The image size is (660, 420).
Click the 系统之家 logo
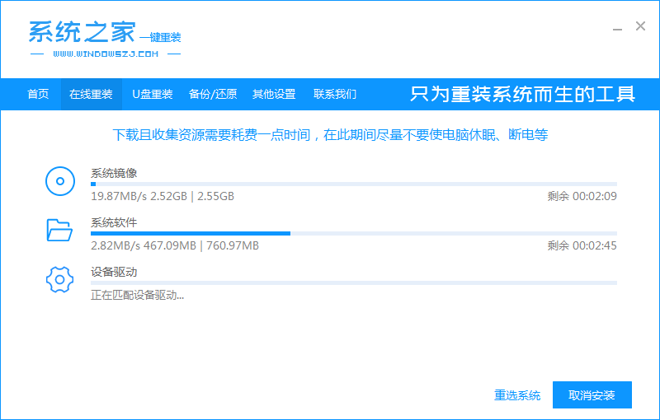[82, 31]
